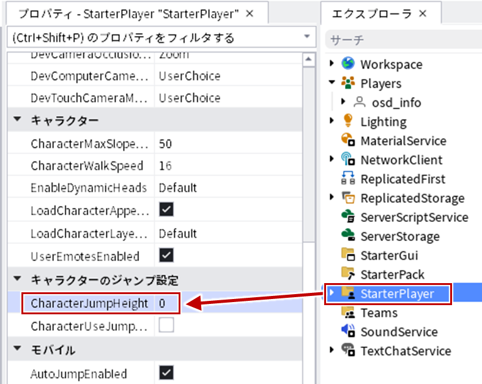Viewport: 482px width, 384px height.
Task: Click the CharacterWalkSpeed property name
Action: click(87, 166)
